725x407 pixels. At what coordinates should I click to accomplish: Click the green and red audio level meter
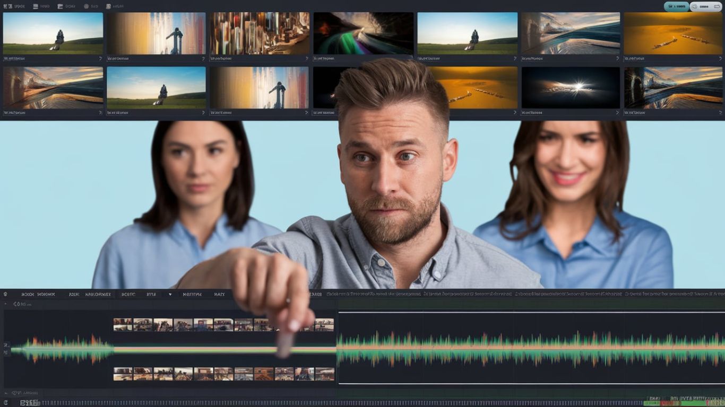click(684, 403)
